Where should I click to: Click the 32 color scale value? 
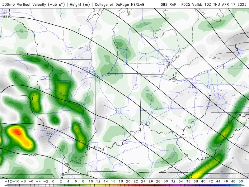[x=173, y=181]
